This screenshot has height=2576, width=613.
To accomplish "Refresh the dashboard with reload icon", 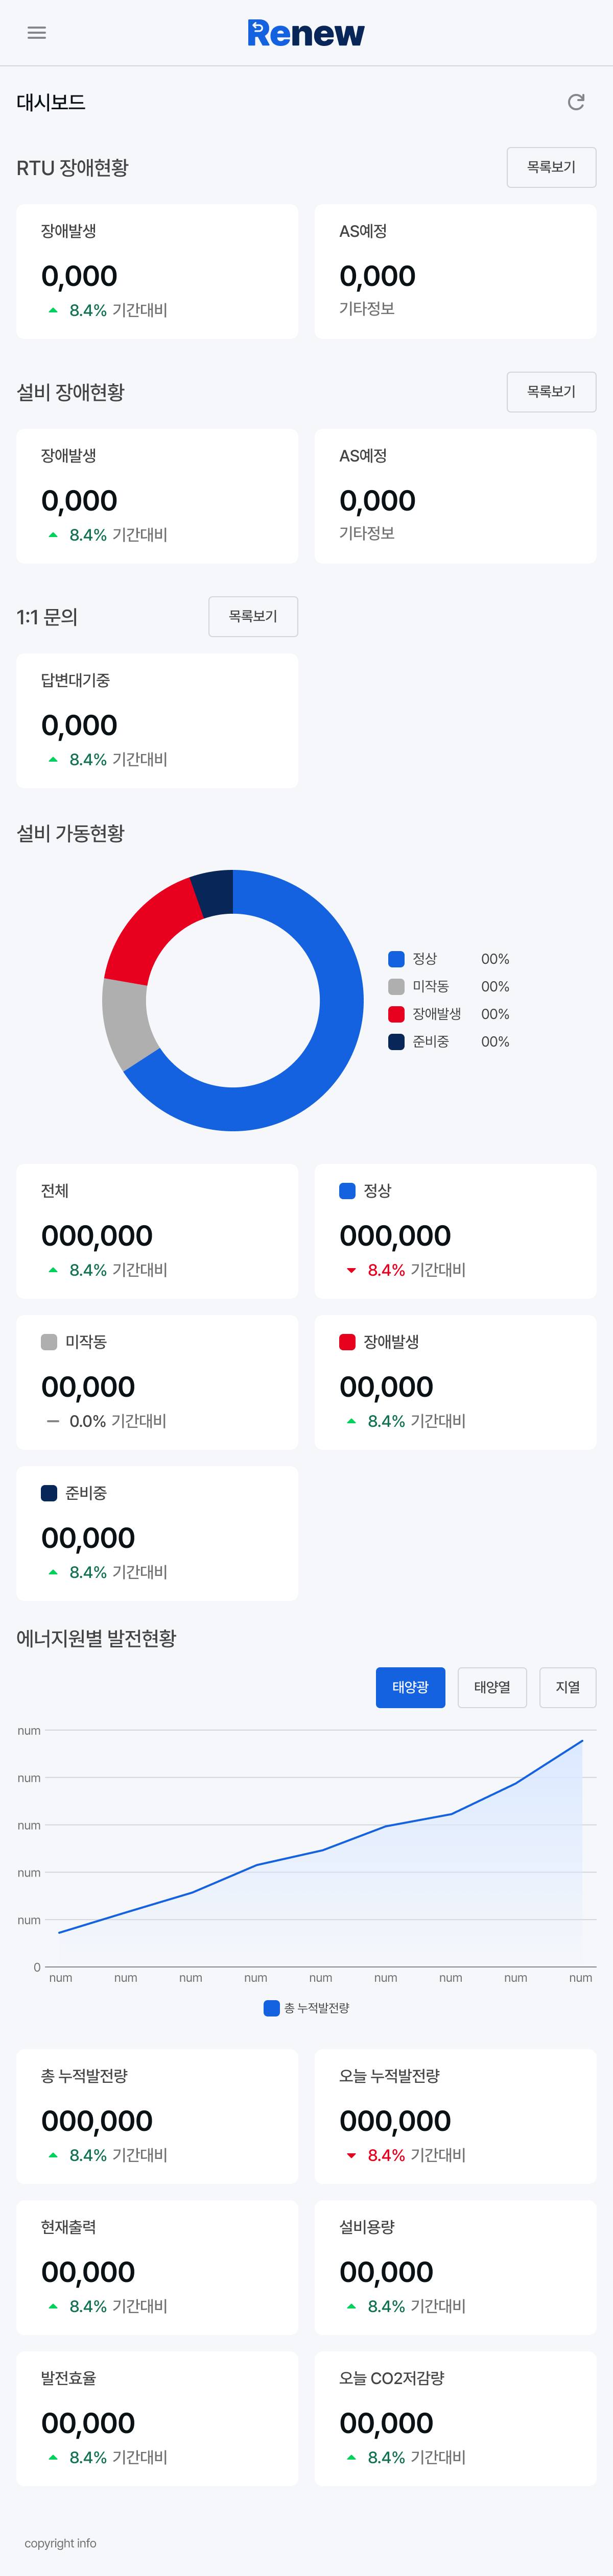I will click(x=576, y=102).
